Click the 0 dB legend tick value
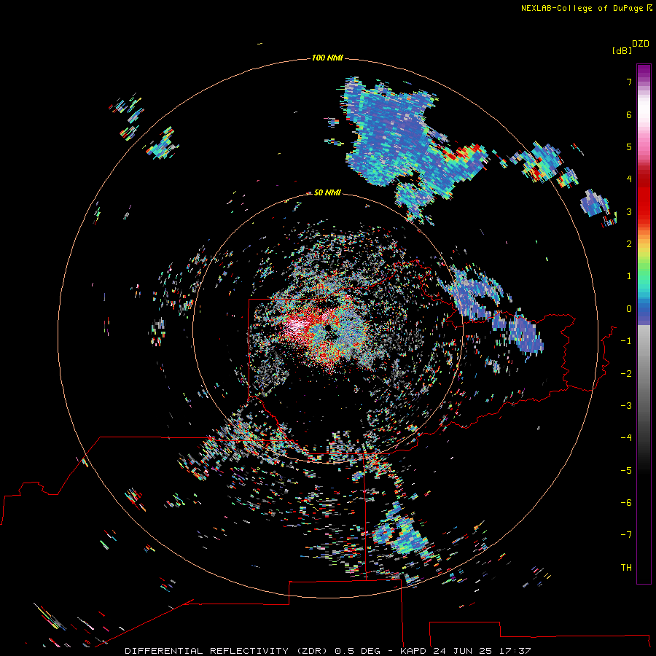 click(x=629, y=309)
